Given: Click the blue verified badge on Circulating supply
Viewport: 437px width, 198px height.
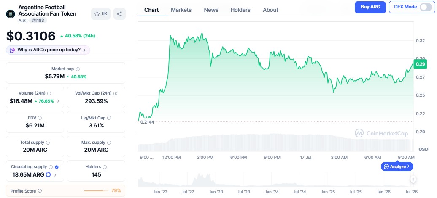Looking at the screenshot, I should 57,167.
